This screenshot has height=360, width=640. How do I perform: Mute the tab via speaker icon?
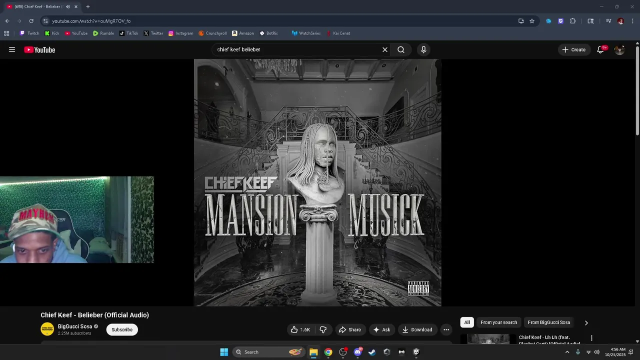(x=68, y=6)
